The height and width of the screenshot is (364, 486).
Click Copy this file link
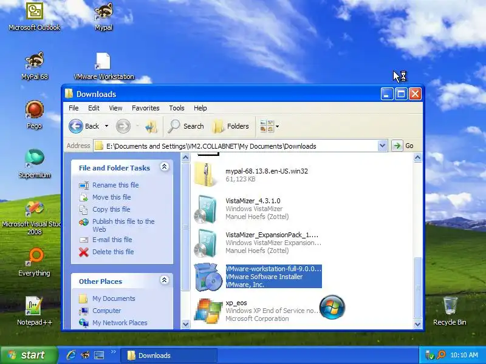pos(111,209)
